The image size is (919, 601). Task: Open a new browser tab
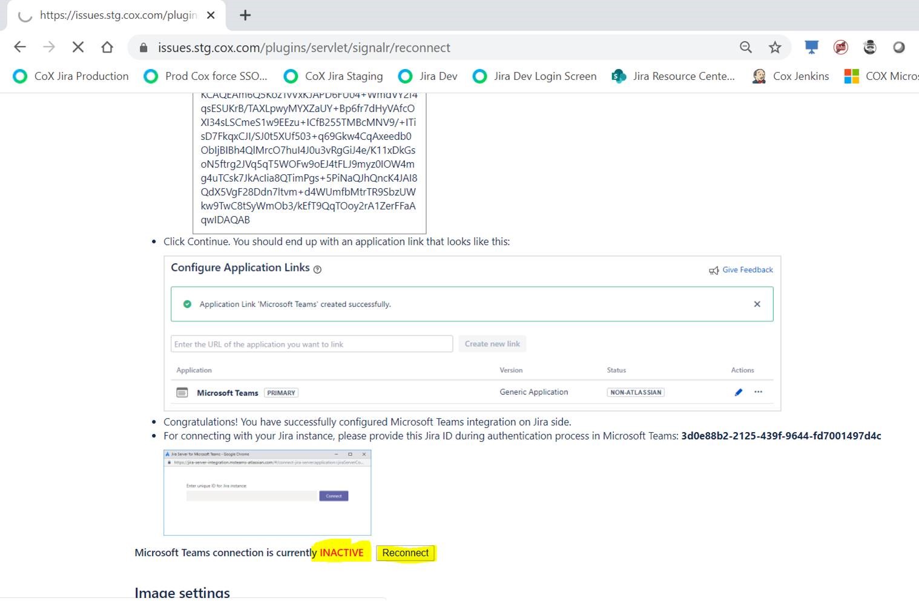click(245, 15)
